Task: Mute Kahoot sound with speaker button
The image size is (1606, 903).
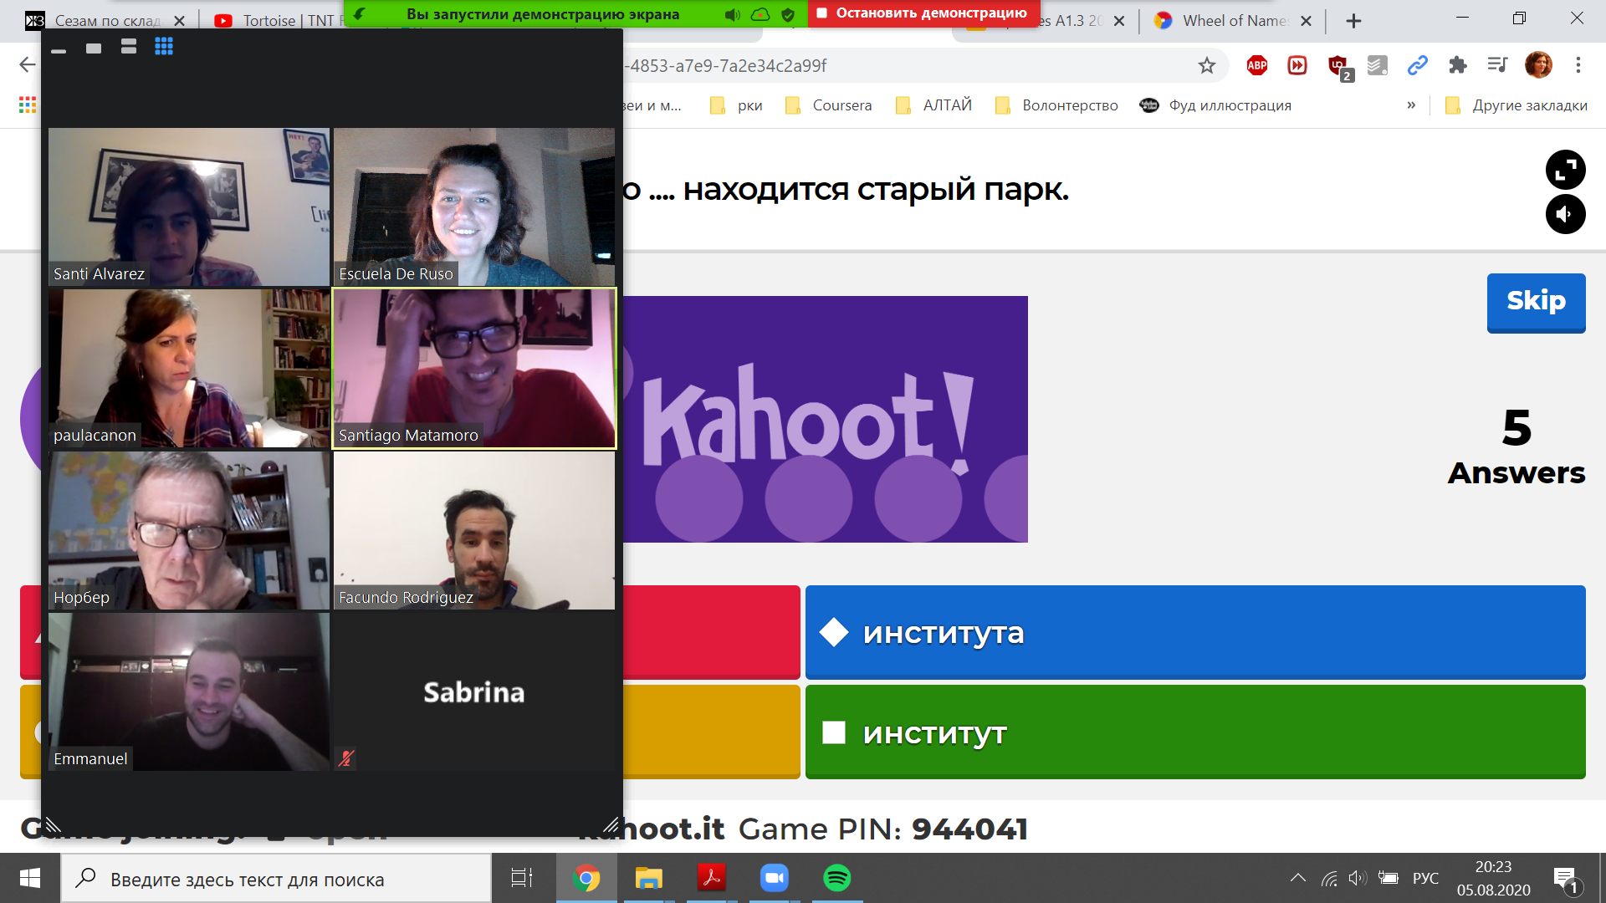Action: [1565, 214]
